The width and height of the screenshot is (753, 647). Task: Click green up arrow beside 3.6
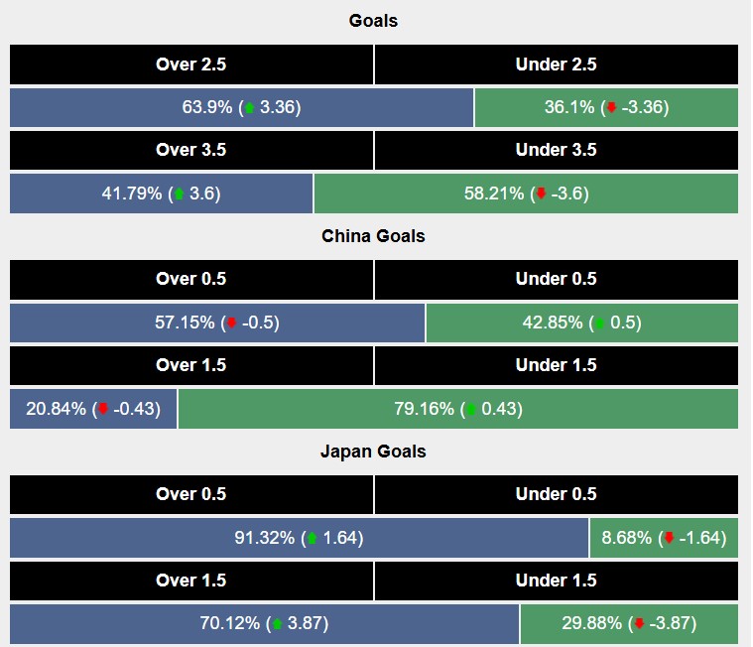coord(179,194)
